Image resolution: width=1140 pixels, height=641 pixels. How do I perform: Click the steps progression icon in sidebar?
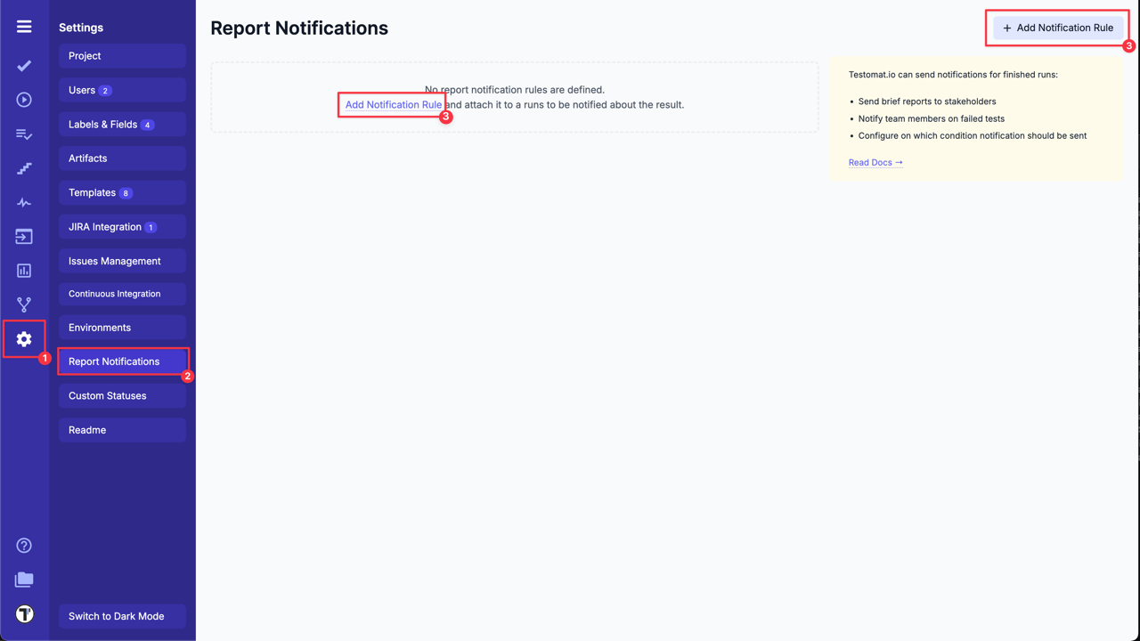click(x=24, y=168)
